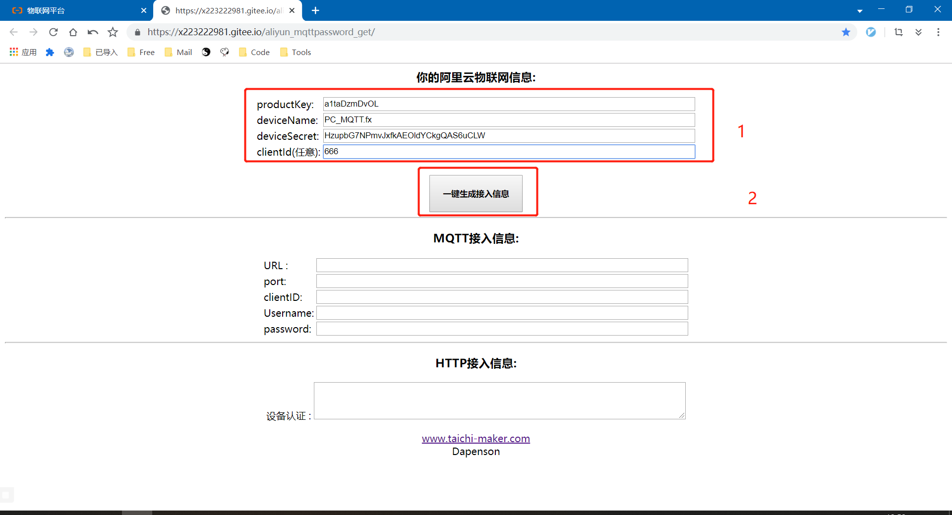
Task: Click the deviceName input field
Action: pos(509,120)
